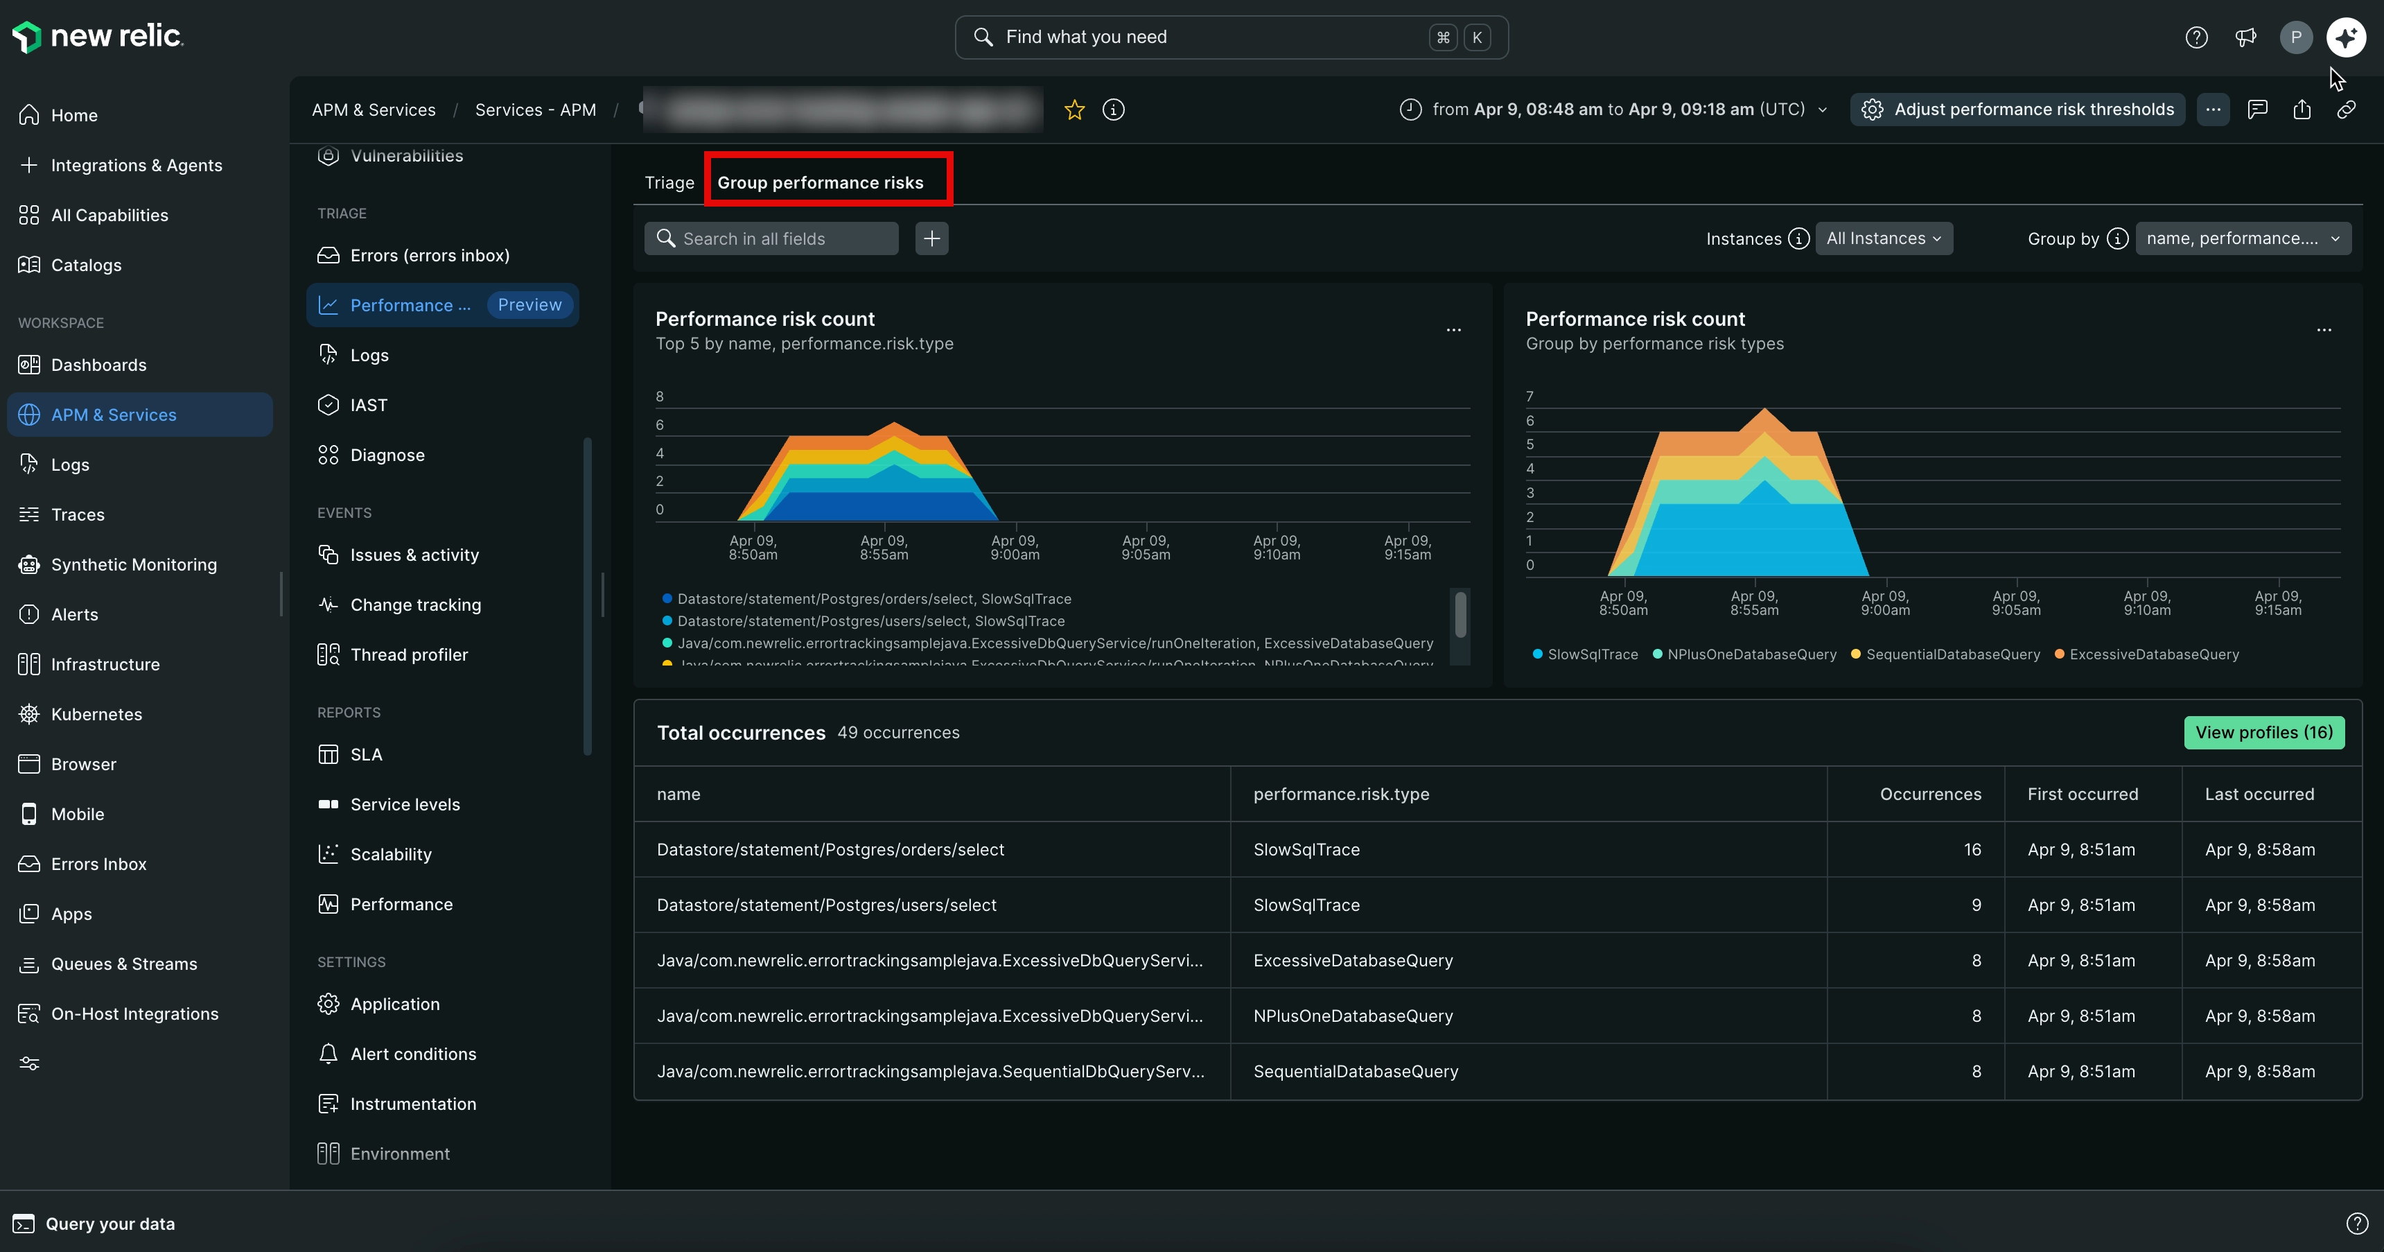Switch to the Triage tab
Viewport: 2384px width, 1252px height.
point(669,182)
